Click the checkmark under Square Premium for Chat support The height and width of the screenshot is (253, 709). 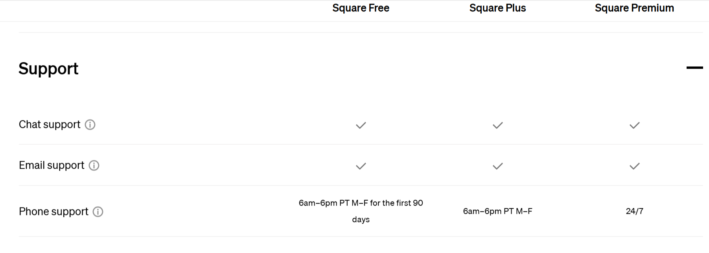tap(634, 126)
